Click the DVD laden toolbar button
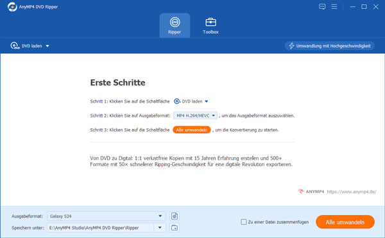 (26, 46)
